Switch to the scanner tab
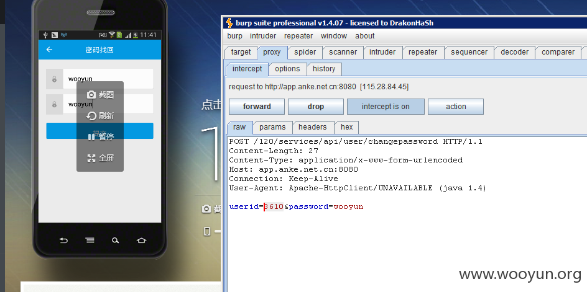This screenshot has height=292, width=587. click(343, 52)
